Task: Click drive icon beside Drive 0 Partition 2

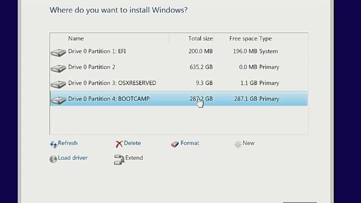Action: [59, 69]
